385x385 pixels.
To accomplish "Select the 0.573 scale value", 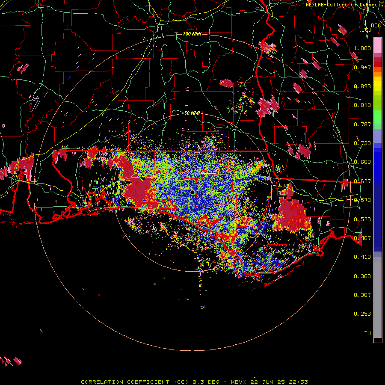I will 362,200.
